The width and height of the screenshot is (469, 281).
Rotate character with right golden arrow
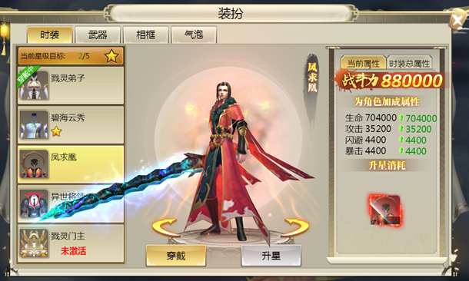point(296,227)
